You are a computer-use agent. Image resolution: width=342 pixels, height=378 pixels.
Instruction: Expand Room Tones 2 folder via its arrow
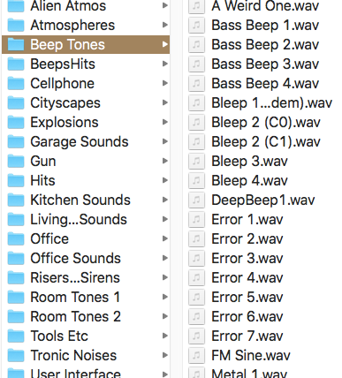tap(165, 316)
